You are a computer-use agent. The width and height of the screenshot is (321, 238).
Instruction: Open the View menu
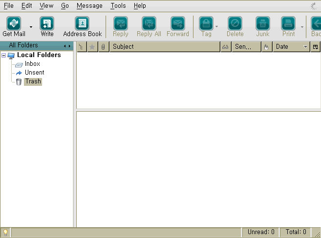pos(46,6)
